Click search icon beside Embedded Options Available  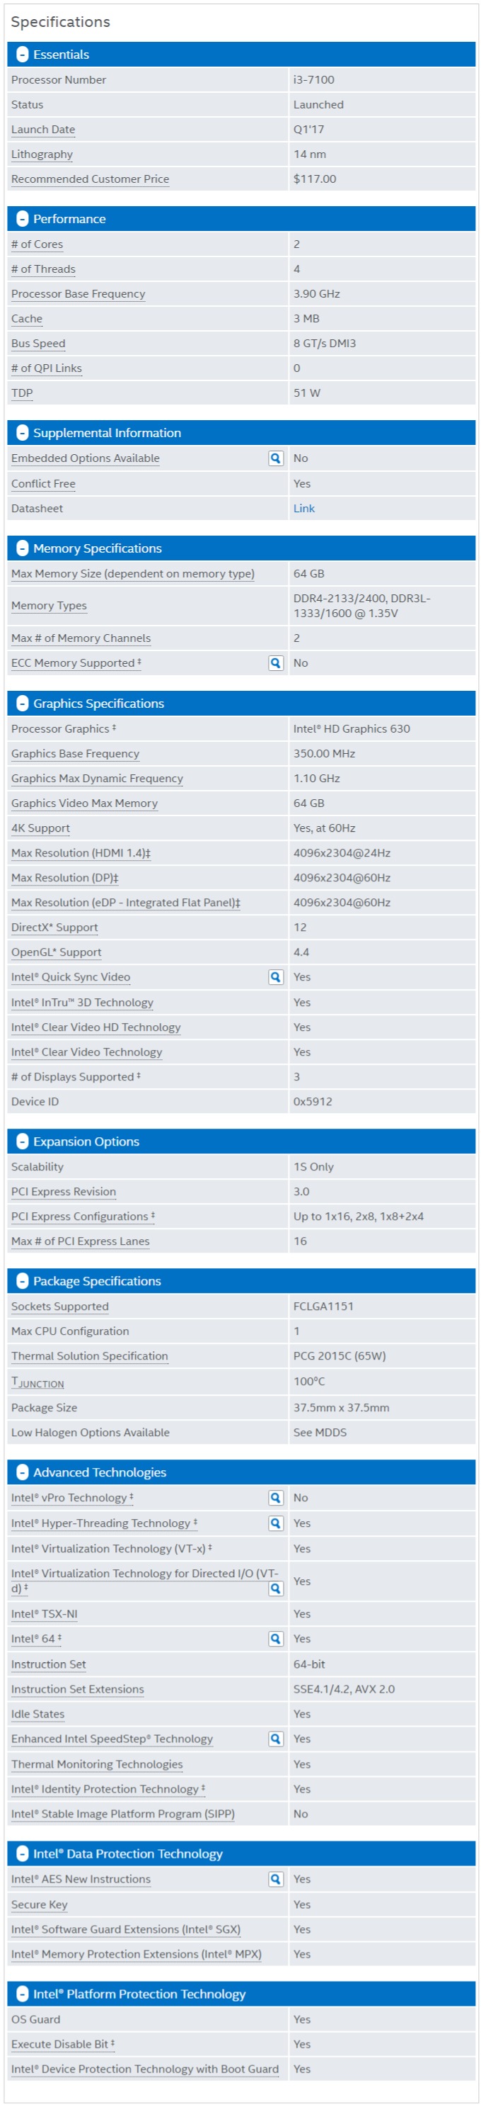click(x=276, y=458)
